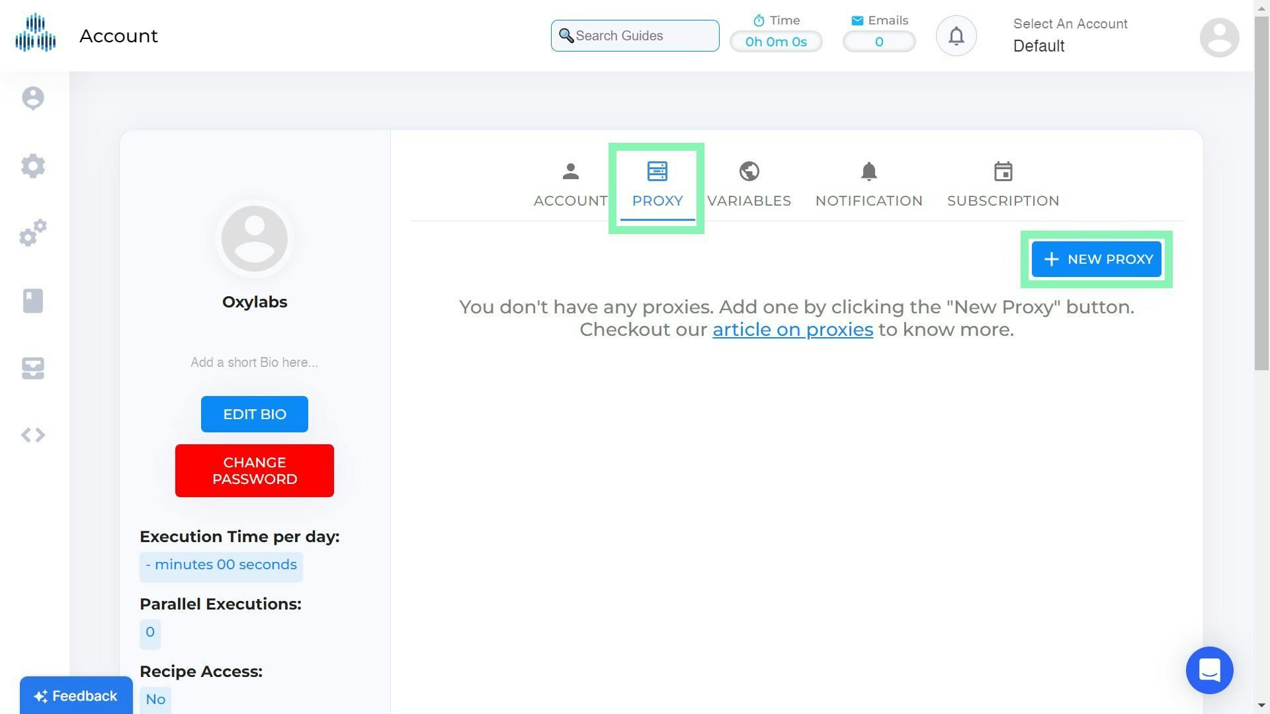
Task: Click the notification bell in header
Action: (956, 36)
